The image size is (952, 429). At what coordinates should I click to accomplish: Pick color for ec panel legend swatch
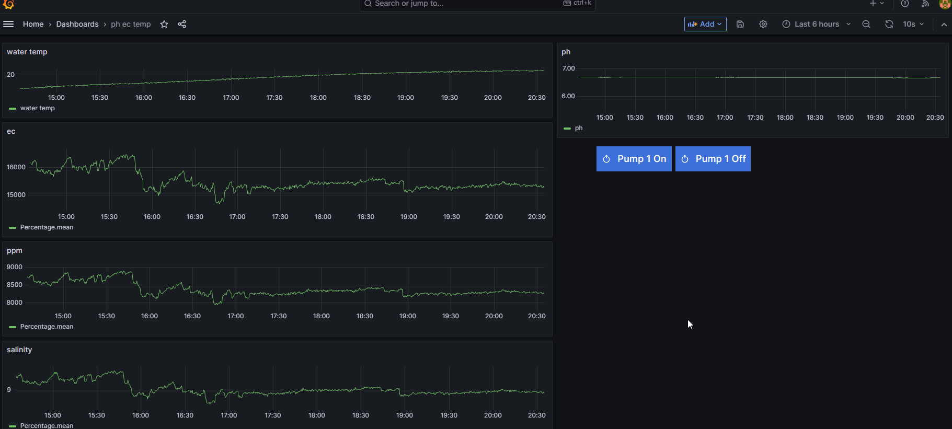(13, 228)
